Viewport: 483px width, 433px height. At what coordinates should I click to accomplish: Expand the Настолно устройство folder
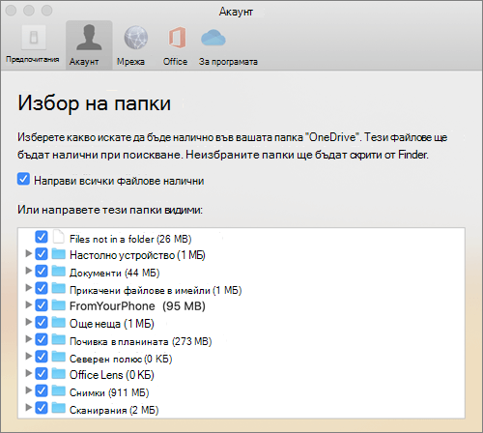click(28, 253)
